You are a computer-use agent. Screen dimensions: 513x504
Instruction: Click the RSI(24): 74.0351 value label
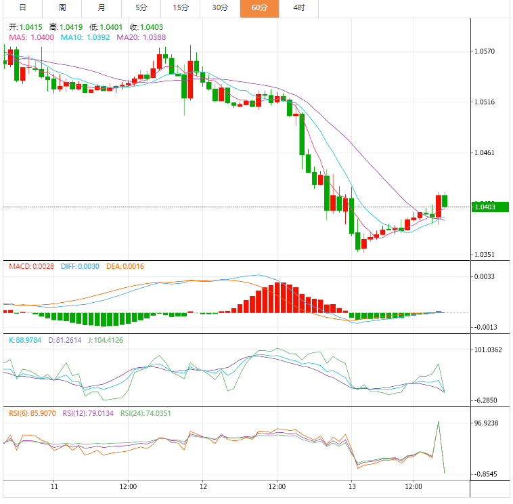(146, 414)
